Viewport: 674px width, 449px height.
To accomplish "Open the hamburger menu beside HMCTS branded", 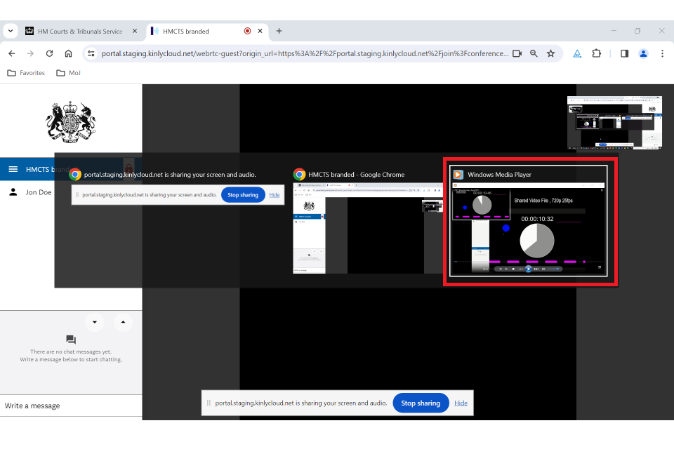I will click(13, 169).
